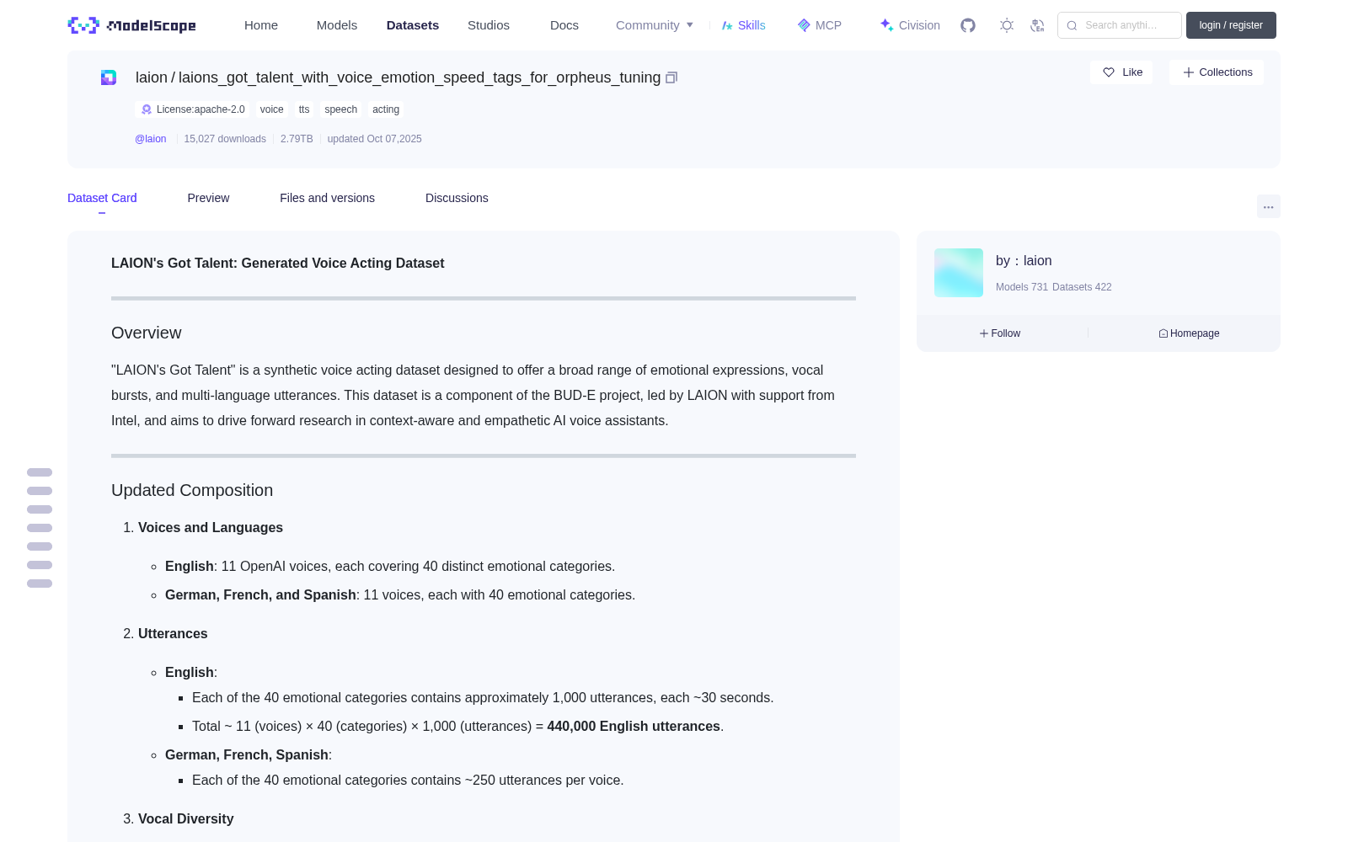This screenshot has height=842, width=1348.
Task: Go to the Home page
Action: pyautogui.click(x=261, y=25)
